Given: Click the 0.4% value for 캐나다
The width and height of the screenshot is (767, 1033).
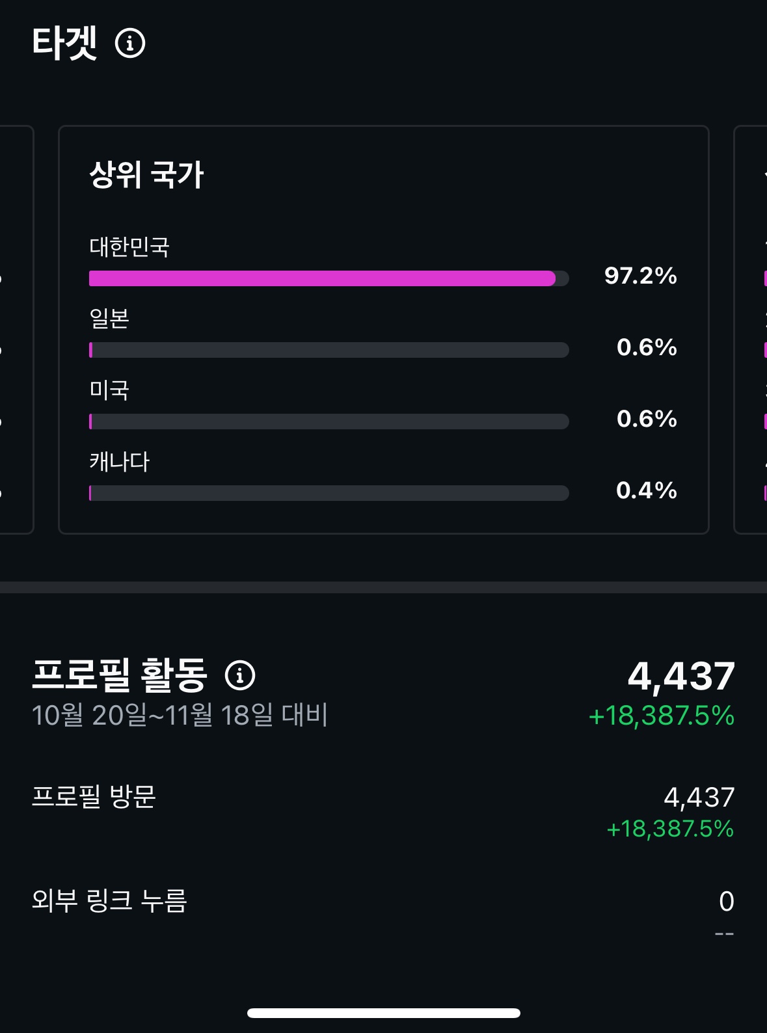Looking at the screenshot, I should tap(646, 490).
